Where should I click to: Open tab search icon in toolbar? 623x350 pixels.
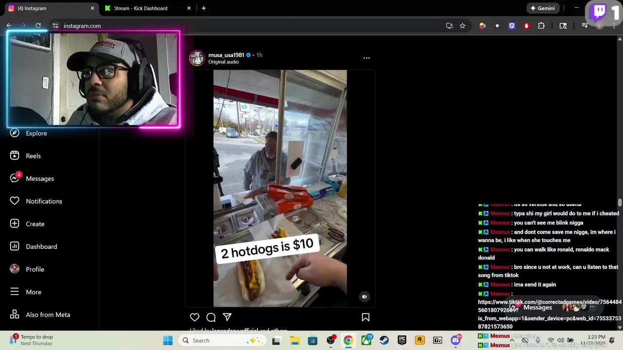pos(563,26)
